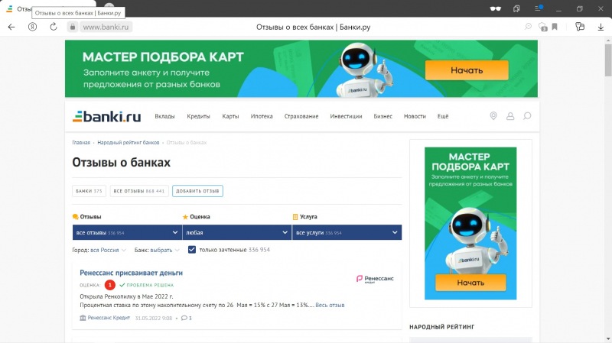
Task: Click the БАНКИ 375 button
Action: [89, 191]
